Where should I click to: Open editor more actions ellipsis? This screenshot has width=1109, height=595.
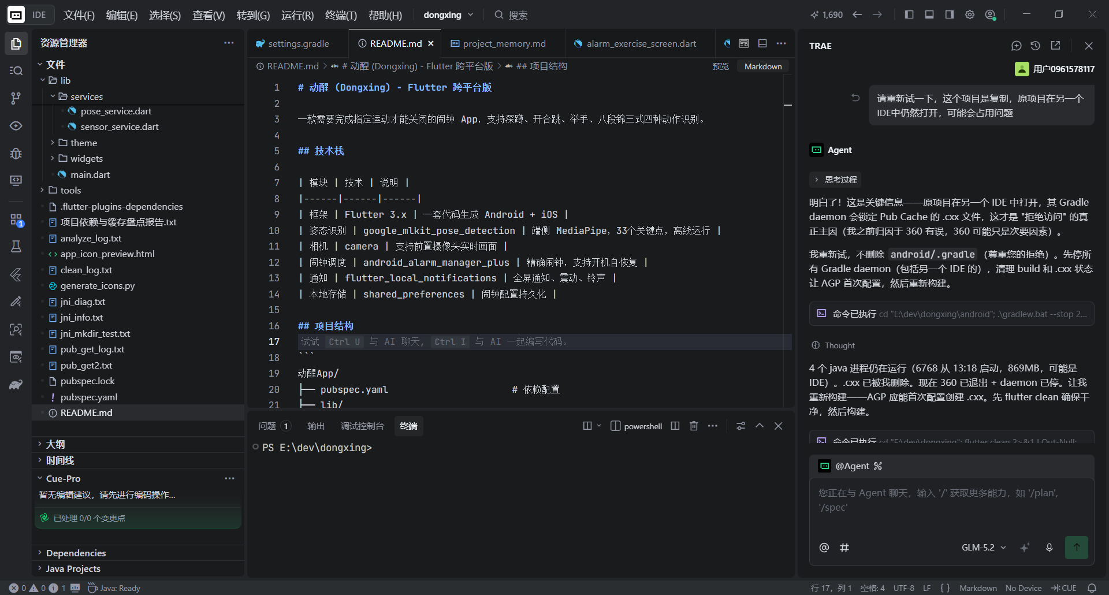781,43
